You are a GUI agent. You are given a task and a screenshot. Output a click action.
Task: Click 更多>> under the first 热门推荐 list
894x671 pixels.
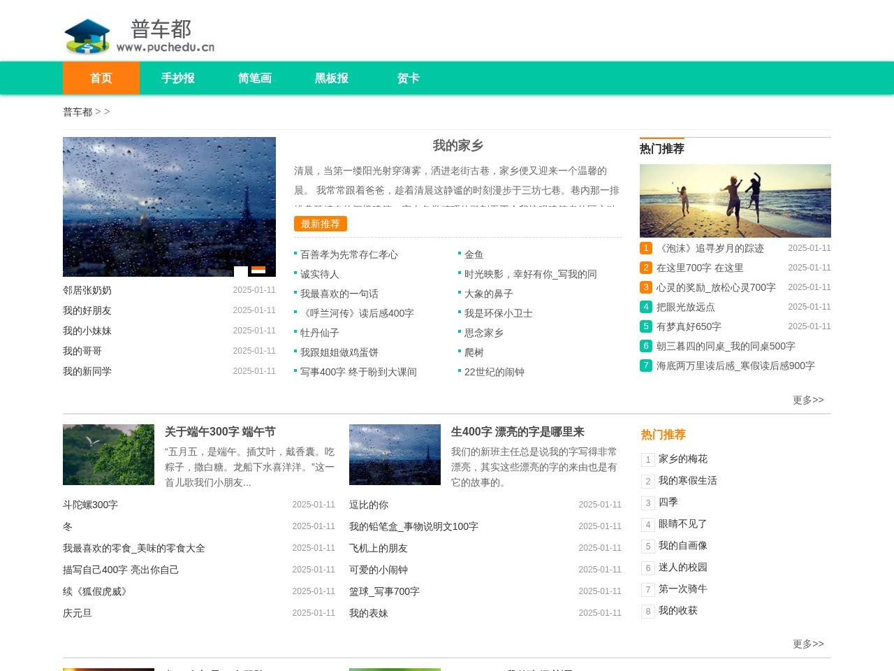click(x=808, y=400)
